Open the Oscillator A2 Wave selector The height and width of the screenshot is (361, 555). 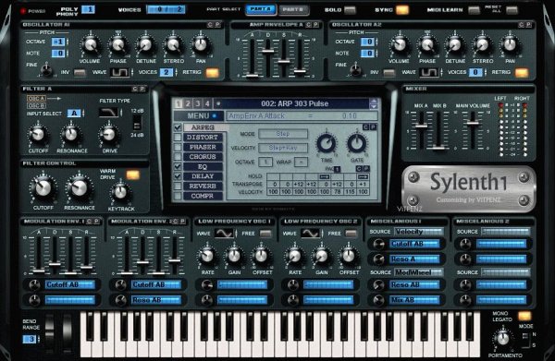[429, 72]
